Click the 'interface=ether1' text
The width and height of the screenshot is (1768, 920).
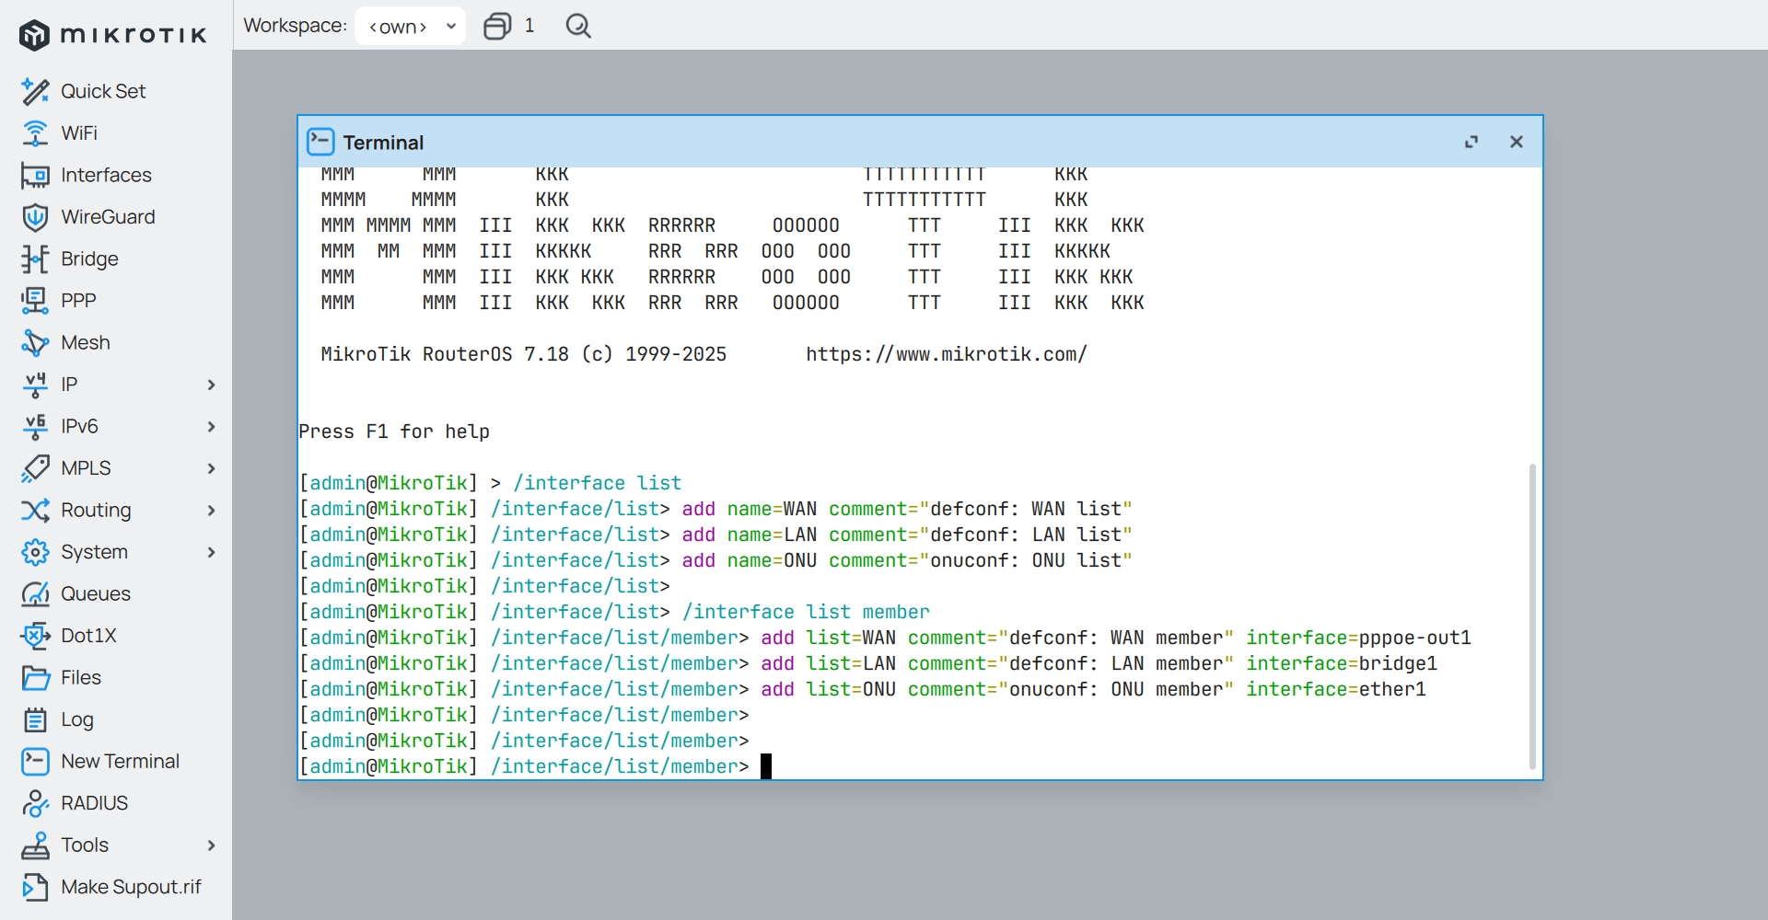[1336, 689]
